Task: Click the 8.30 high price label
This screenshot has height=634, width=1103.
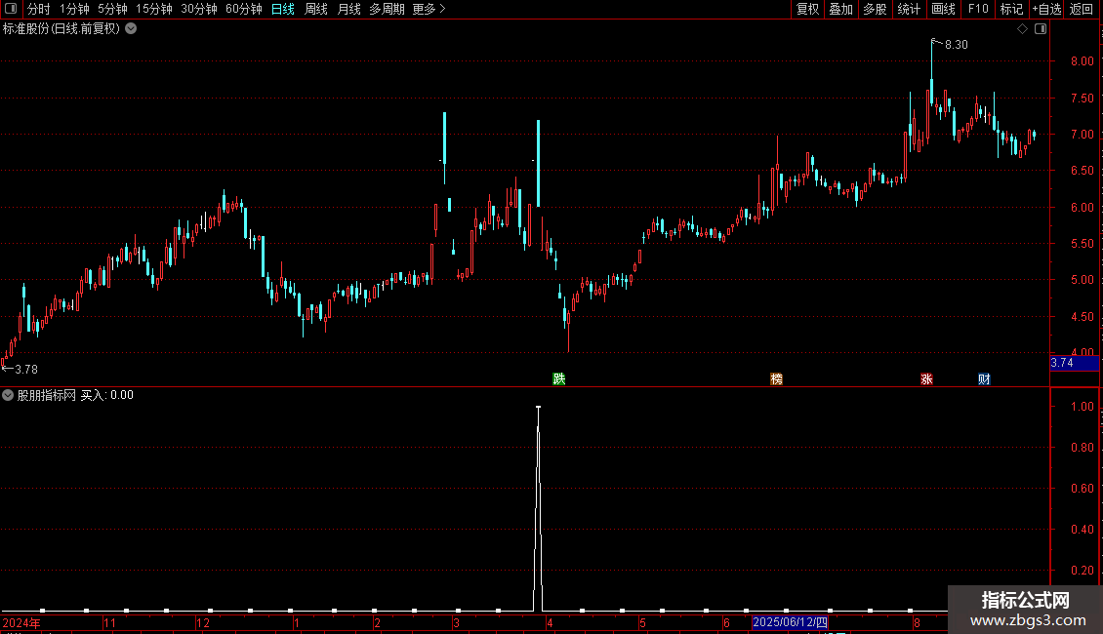Action: click(956, 44)
